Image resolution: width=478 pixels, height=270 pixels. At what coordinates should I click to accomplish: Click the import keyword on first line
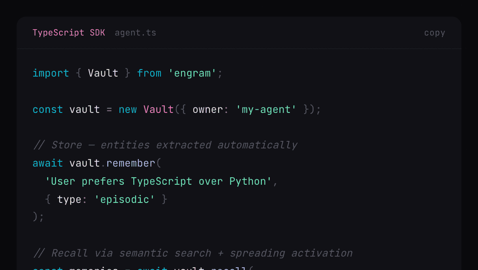pyautogui.click(x=50, y=73)
